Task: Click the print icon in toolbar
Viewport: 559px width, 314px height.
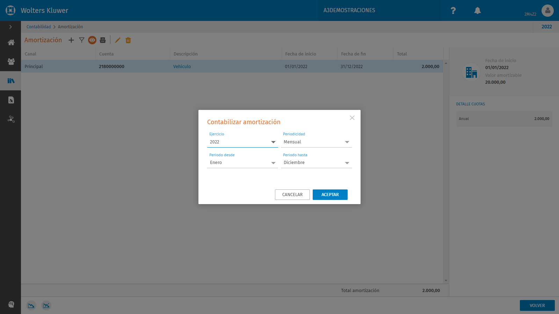Action: [103, 40]
